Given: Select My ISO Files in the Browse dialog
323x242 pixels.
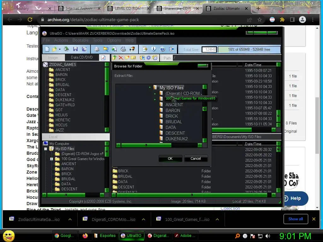Looking at the screenshot, I should tap(171, 88).
